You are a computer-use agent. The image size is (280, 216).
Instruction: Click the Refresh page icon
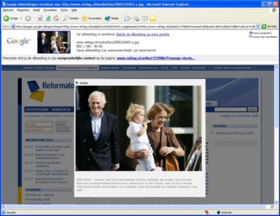(48, 18)
